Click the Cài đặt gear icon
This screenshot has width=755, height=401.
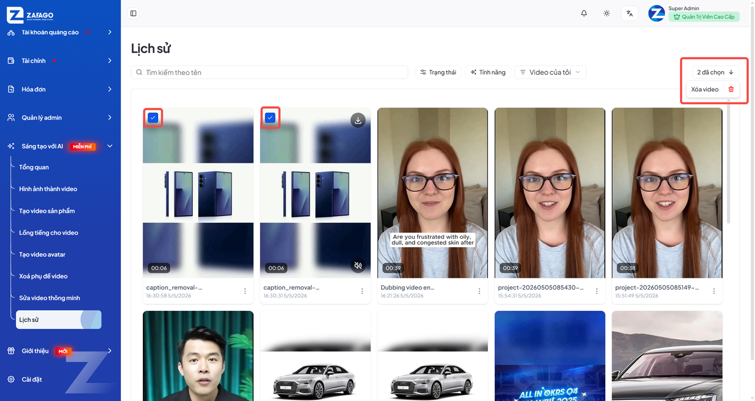point(11,379)
